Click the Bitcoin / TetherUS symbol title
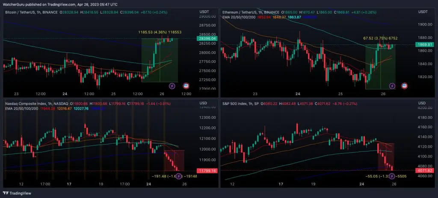Viewport: 438px width, 198px height. pos(20,12)
